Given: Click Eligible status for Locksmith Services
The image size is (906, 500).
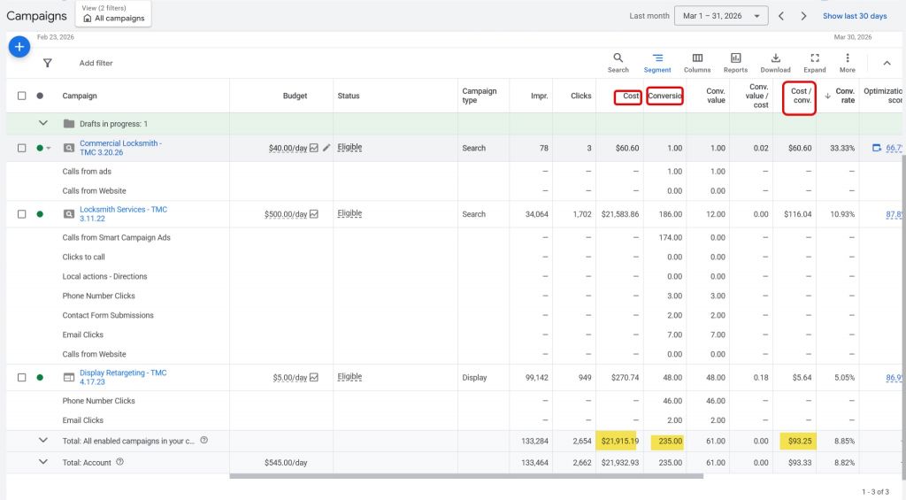Looking at the screenshot, I should [349, 213].
